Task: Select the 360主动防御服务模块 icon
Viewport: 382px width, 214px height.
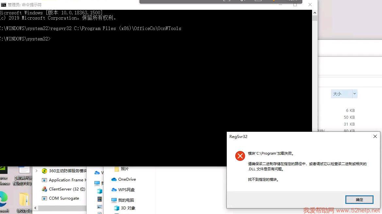Action: tap(44, 171)
